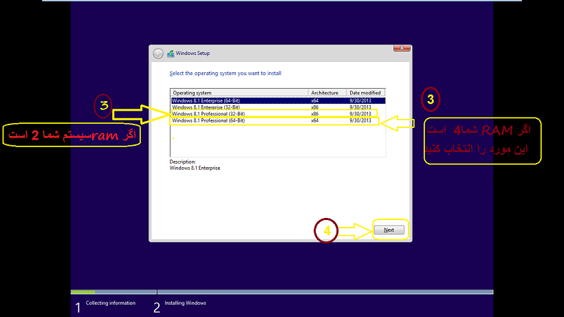
Task: Close the Windows Setup dialog
Action: pos(402,48)
